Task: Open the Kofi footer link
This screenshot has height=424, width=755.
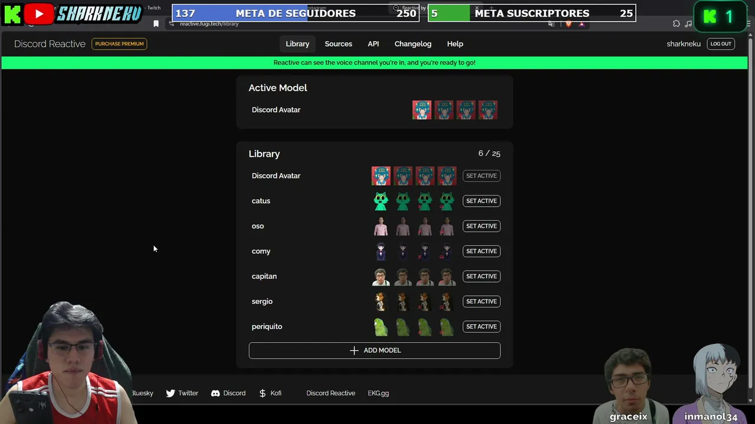Action: coord(271,393)
